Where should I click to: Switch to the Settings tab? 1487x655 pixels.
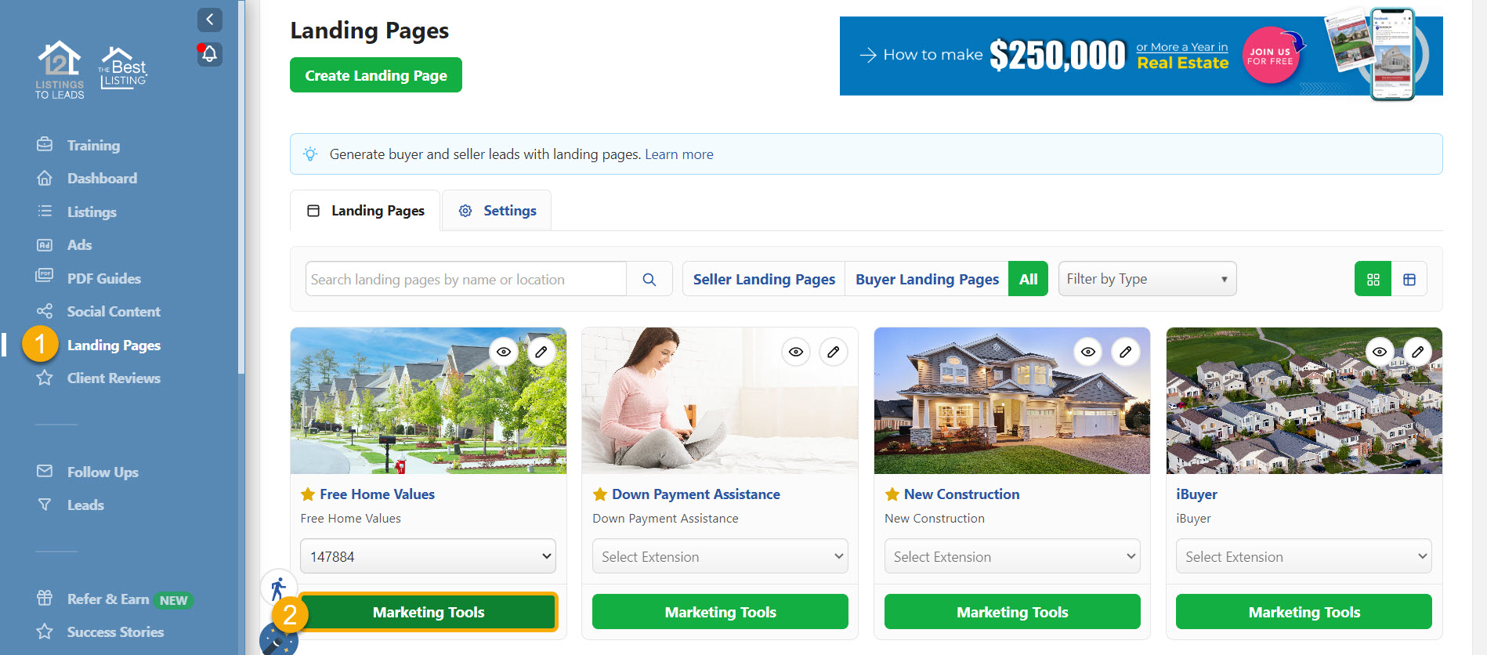tap(497, 211)
